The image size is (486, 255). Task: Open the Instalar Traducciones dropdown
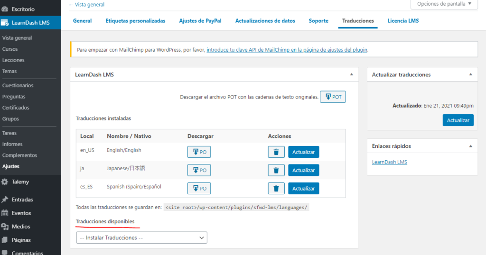(141, 237)
